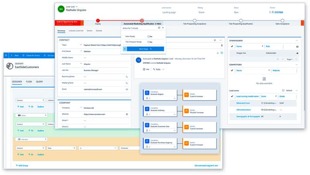Open Contact dropdown in the orange group

point(30,148)
